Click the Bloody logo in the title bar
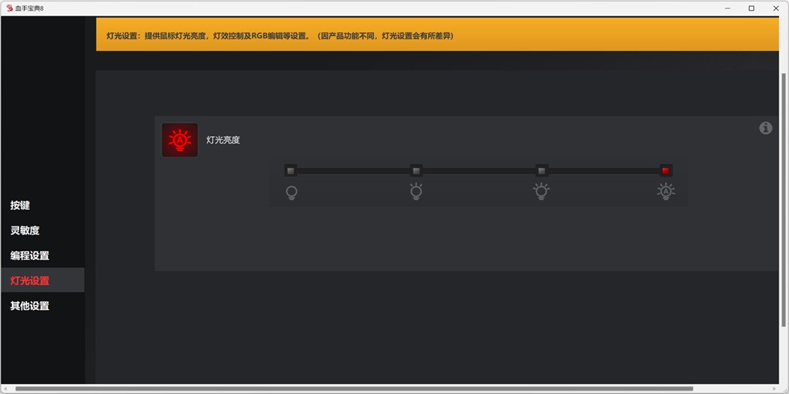 pos(9,8)
